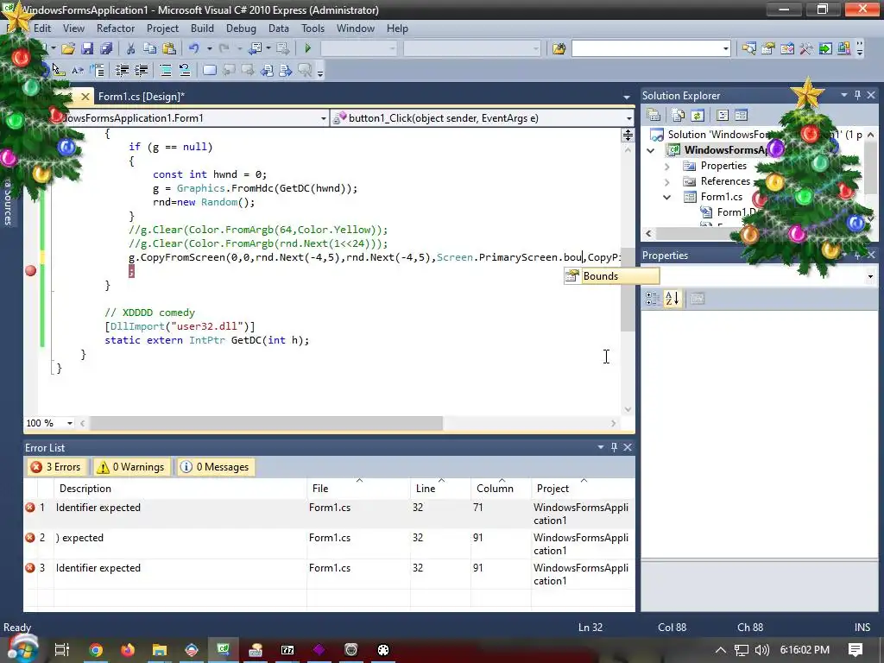Close the Error List panel
Image resolution: width=884 pixels, height=663 pixels.
click(628, 447)
